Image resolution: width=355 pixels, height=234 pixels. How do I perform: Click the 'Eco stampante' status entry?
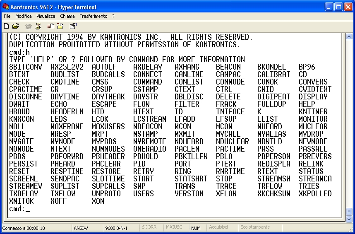(255, 227)
